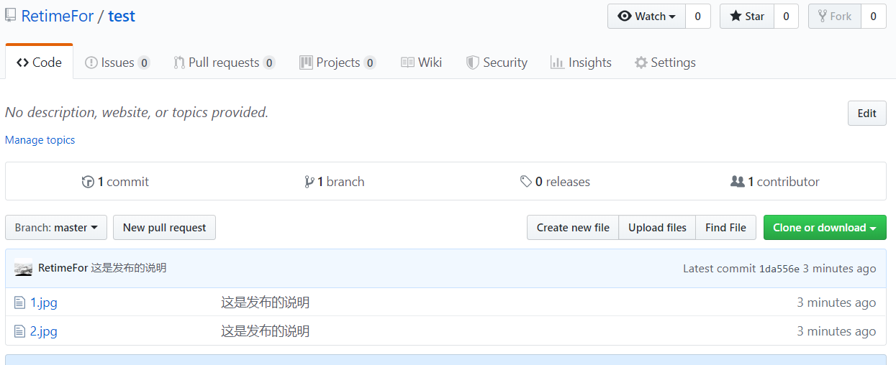
Task: Open commit hash 1da556e
Action: pos(779,269)
